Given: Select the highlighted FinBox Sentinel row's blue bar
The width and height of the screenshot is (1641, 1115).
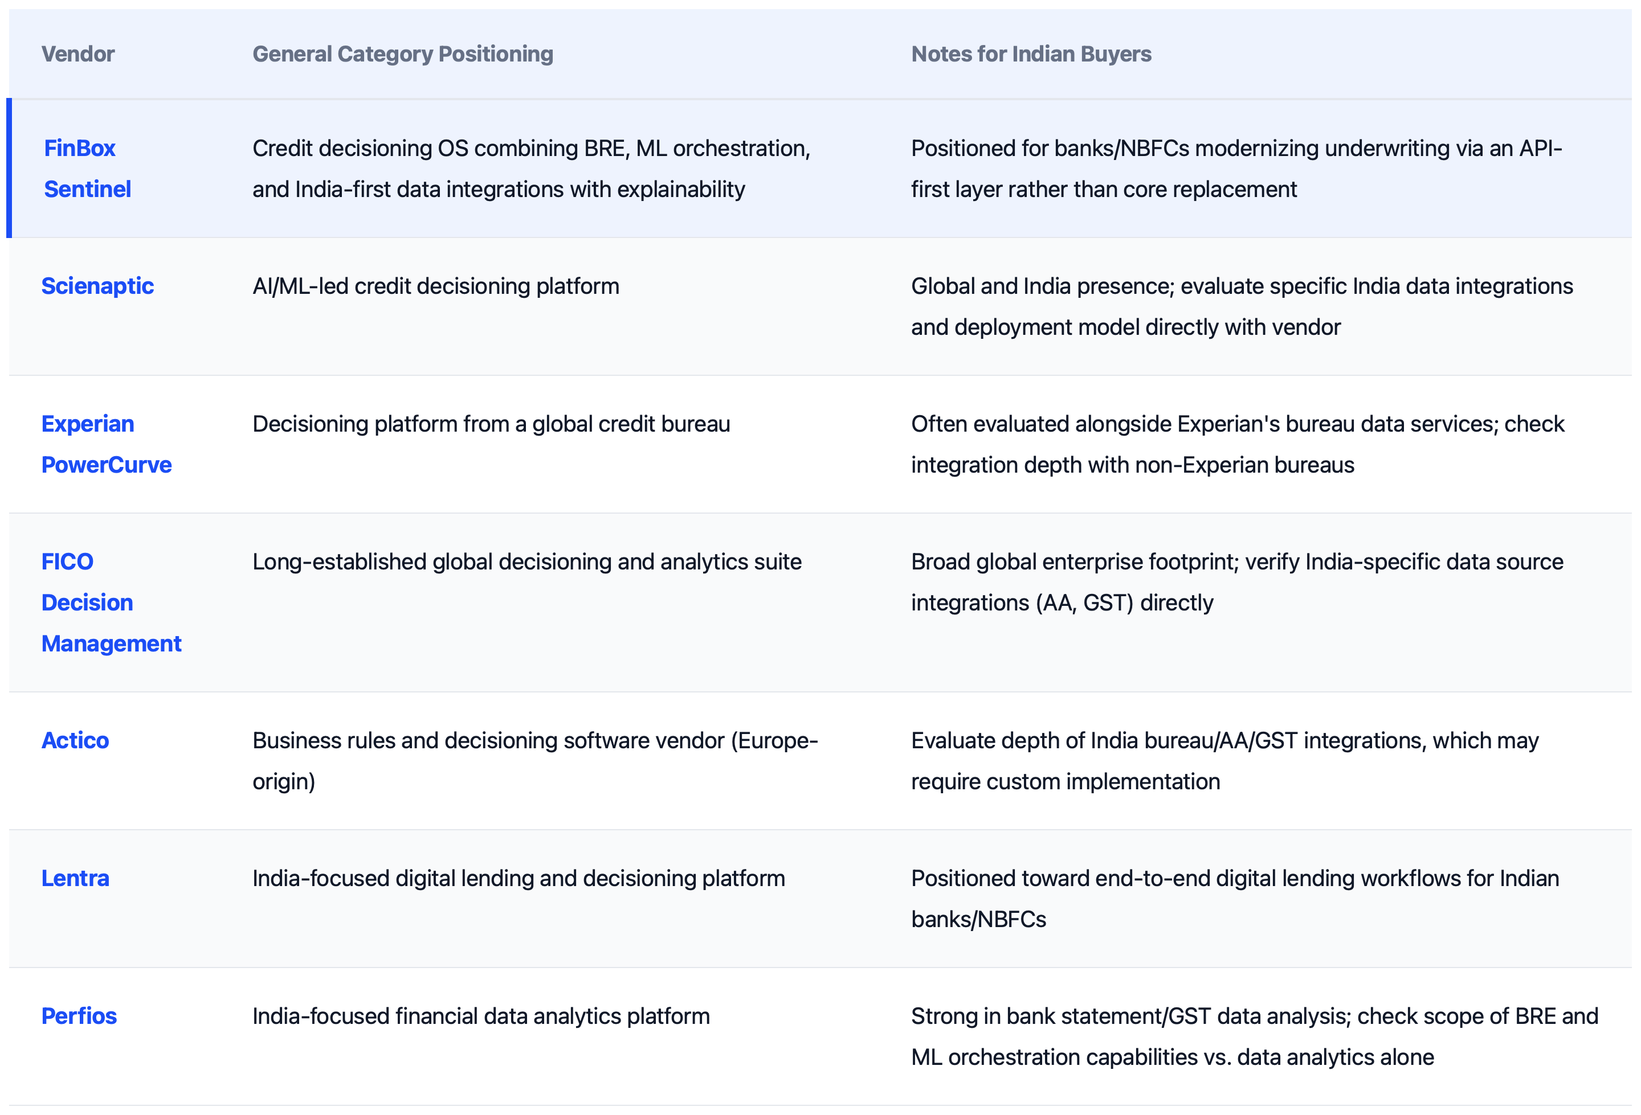Looking at the screenshot, I should 9,168.
